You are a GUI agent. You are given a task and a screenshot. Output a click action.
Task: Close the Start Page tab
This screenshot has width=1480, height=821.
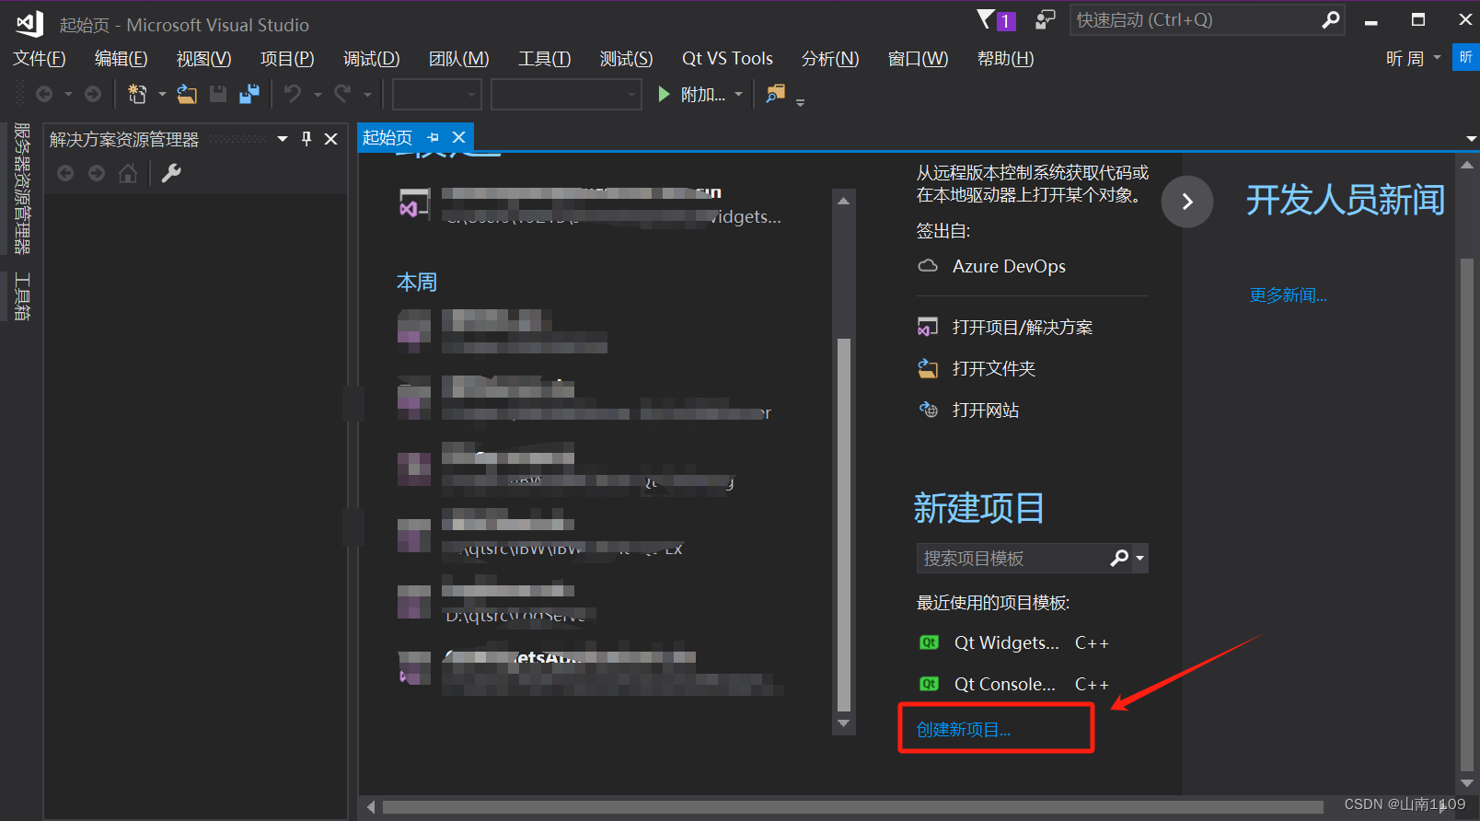click(x=458, y=137)
